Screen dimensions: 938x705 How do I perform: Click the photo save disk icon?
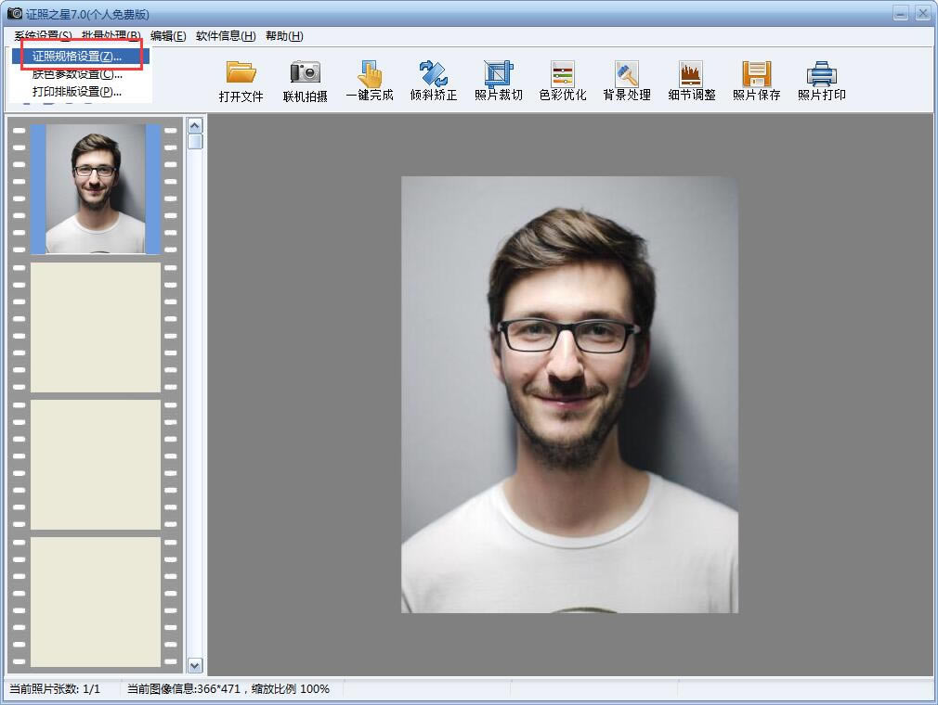(756, 73)
